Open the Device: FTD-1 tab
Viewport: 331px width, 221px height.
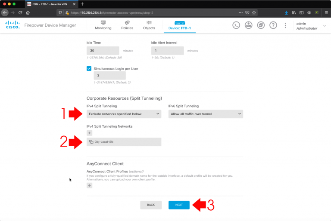(180, 25)
